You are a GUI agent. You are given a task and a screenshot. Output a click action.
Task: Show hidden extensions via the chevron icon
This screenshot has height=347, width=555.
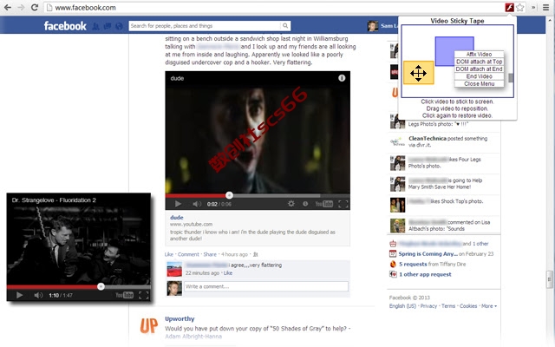click(x=534, y=8)
